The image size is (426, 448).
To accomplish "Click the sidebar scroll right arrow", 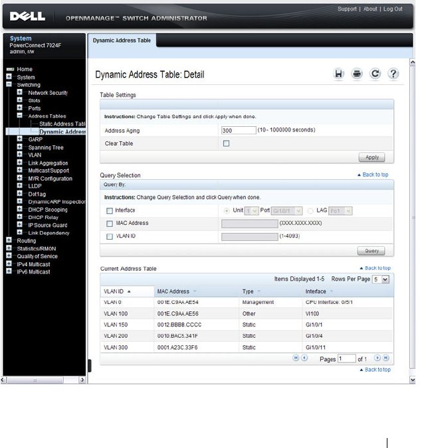I will 82,380.
